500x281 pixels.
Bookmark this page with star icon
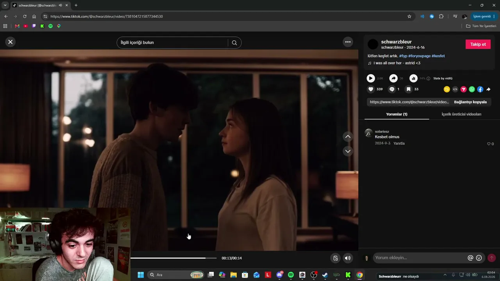409,16
